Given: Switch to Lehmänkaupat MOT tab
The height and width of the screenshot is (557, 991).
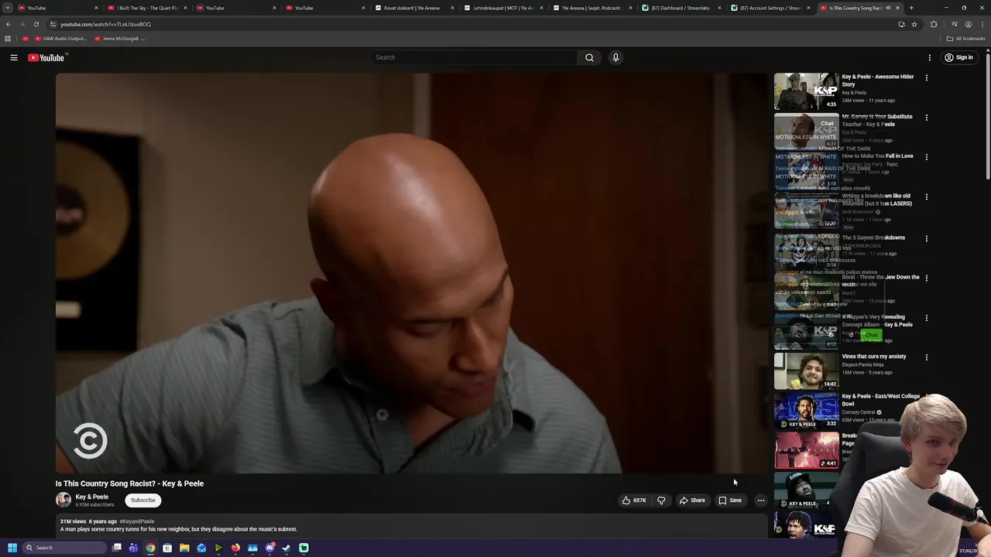Looking at the screenshot, I should click(504, 8).
